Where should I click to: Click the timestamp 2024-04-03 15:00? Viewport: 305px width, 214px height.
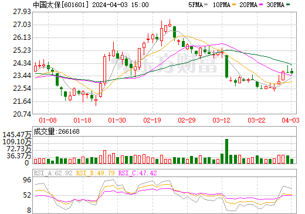click(120, 5)
